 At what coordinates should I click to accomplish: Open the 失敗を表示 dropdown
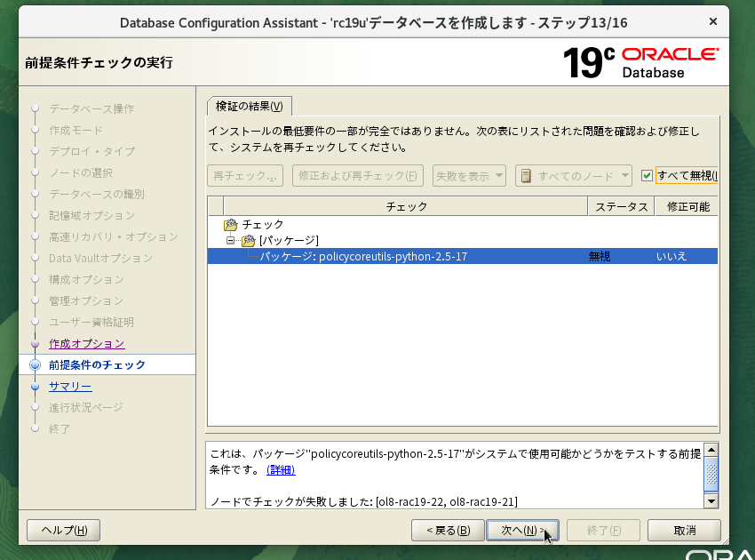[469, 176]
